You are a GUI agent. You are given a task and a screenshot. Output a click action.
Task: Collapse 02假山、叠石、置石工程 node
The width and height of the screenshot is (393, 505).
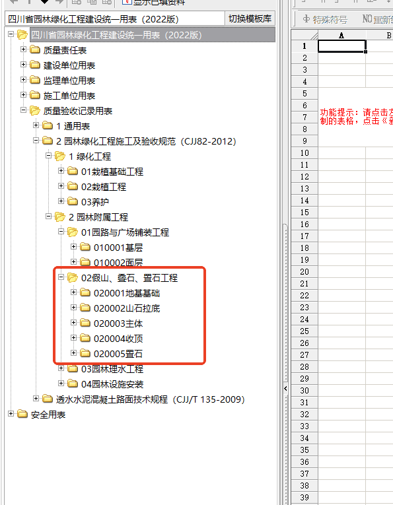pyautogui.click(x=61, y=277)
